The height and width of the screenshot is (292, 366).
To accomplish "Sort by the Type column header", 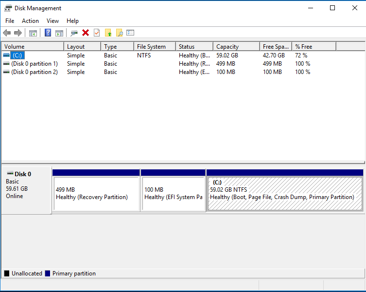I will (118, 47).
